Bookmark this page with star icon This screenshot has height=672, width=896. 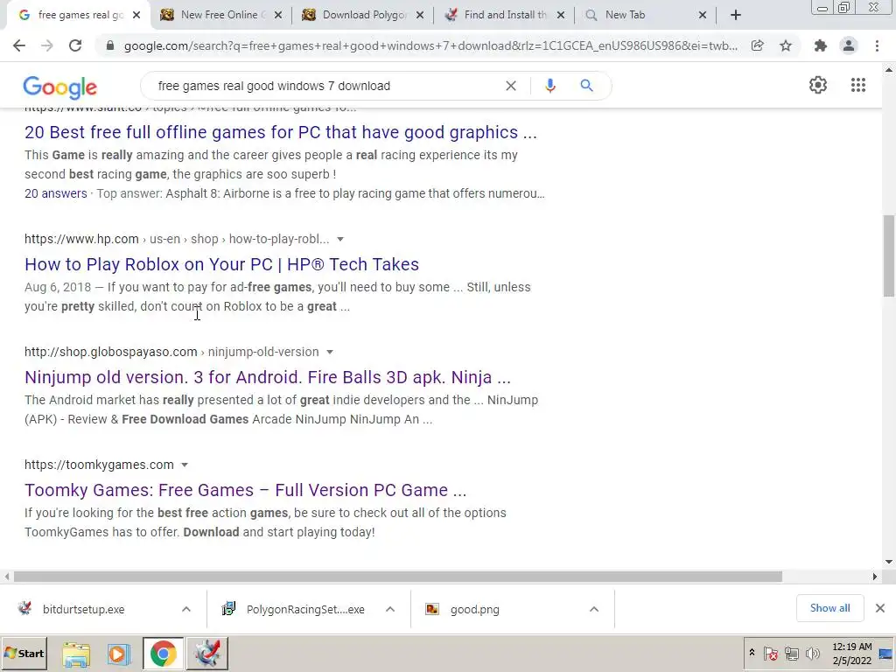pyautogui.click(x=786, y=45)
